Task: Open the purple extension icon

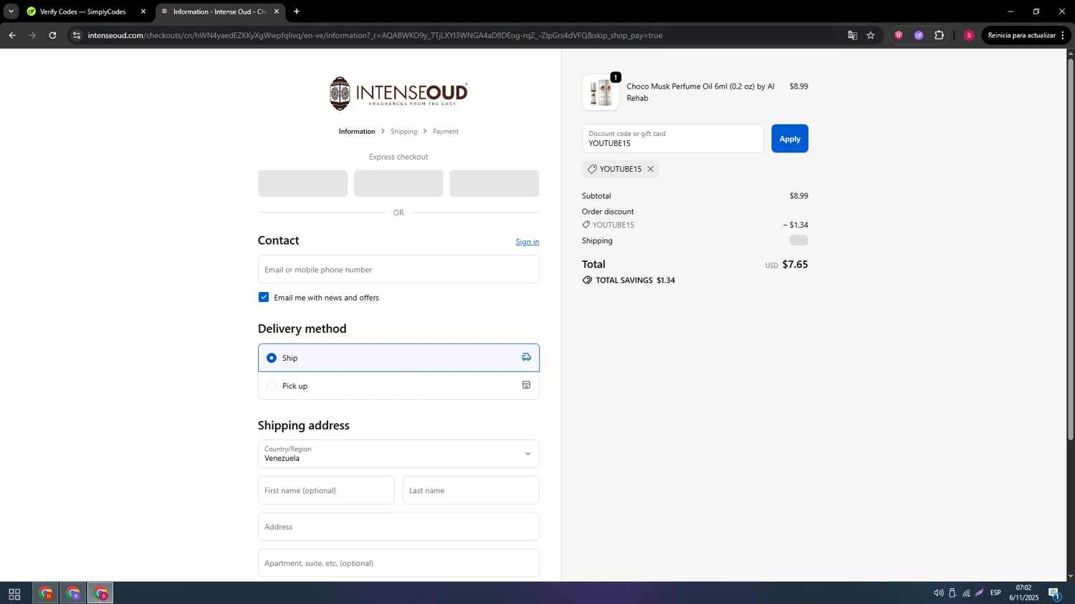Action: 919,35
